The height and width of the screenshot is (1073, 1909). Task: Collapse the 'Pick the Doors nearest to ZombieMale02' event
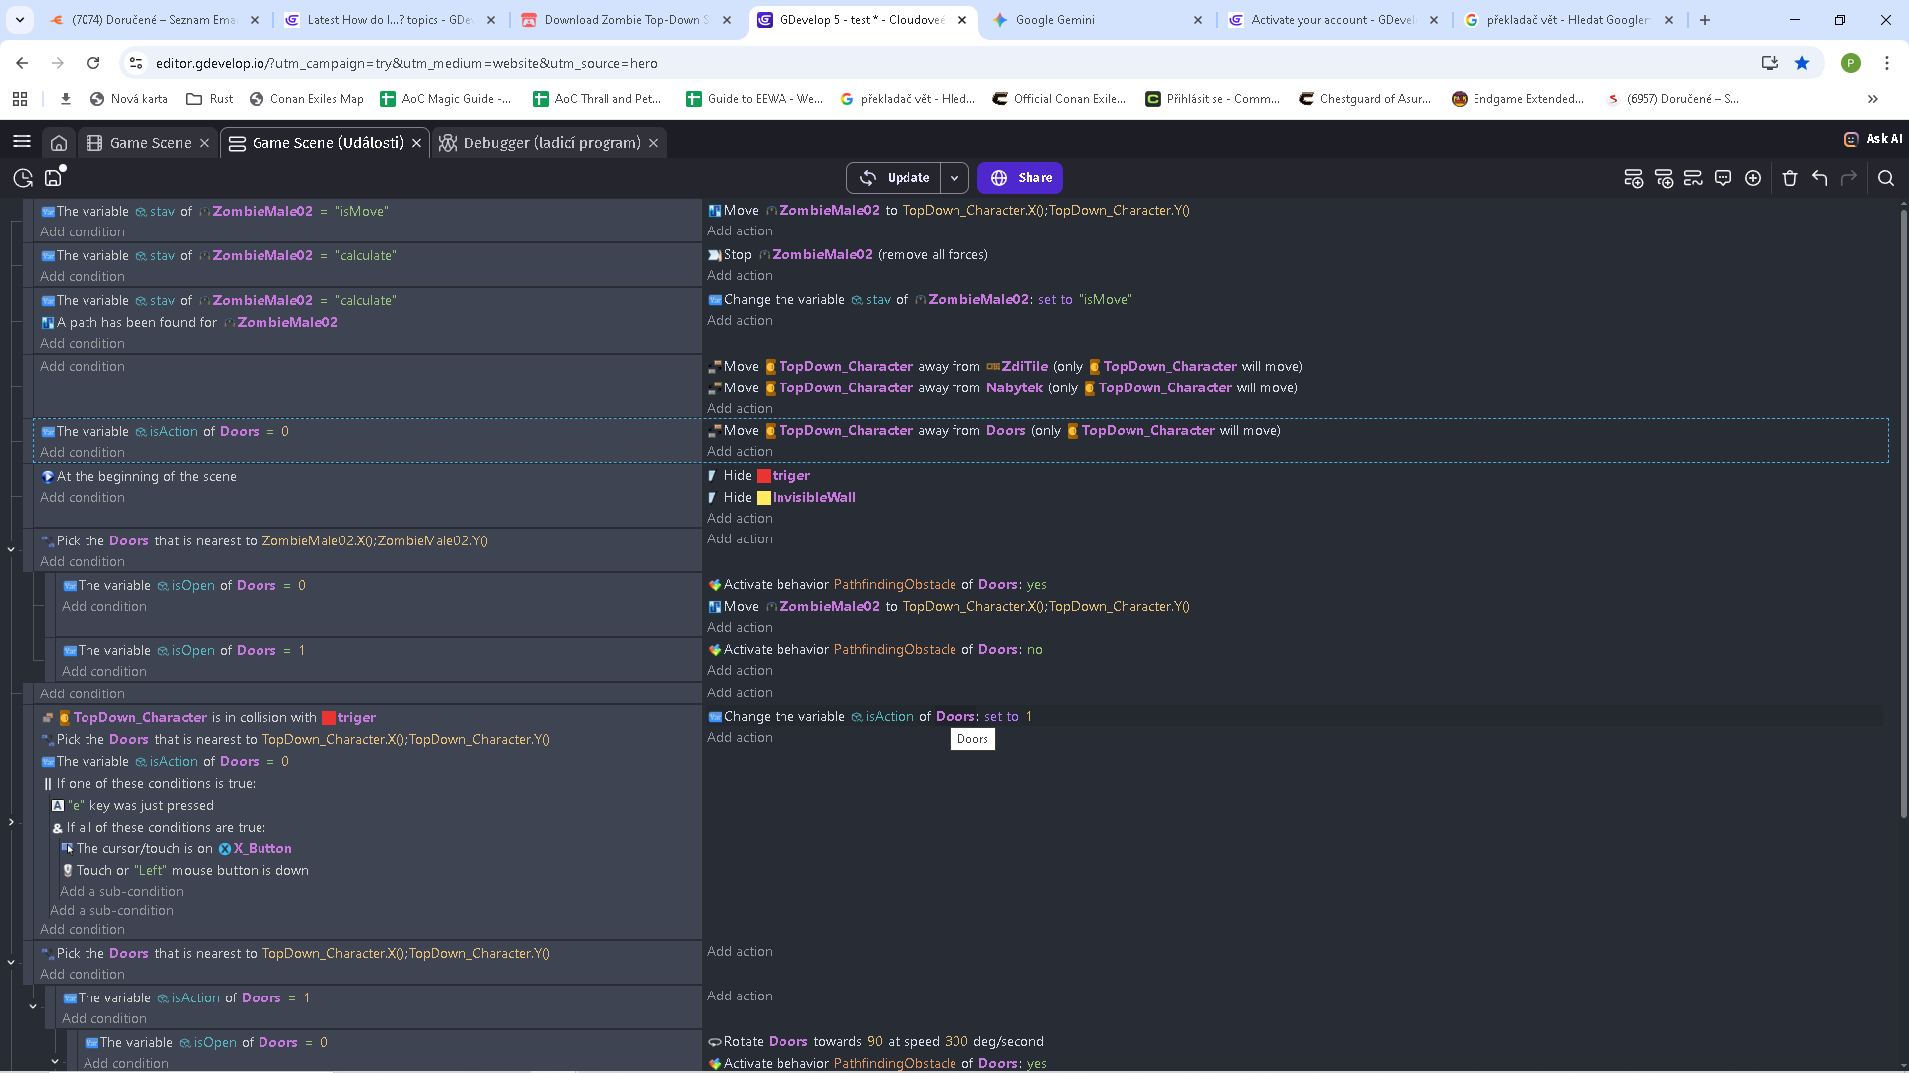(x=11, y=549)
